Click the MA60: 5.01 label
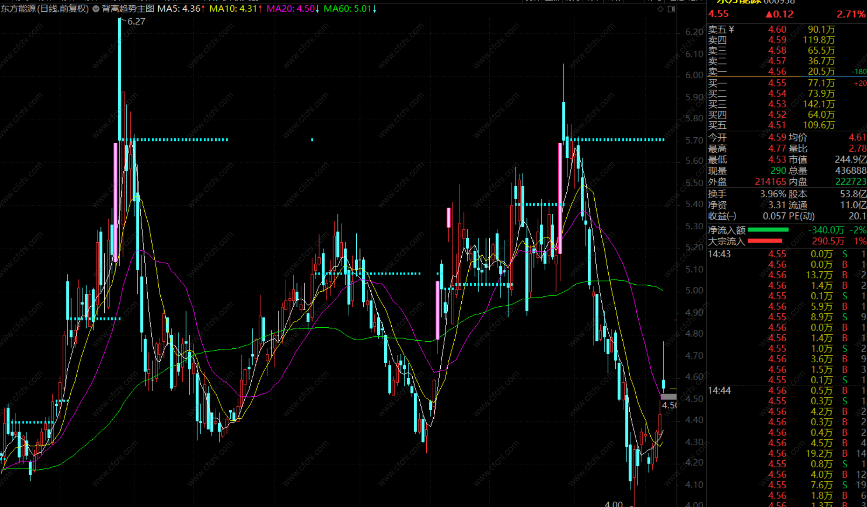 click(347, 9)
